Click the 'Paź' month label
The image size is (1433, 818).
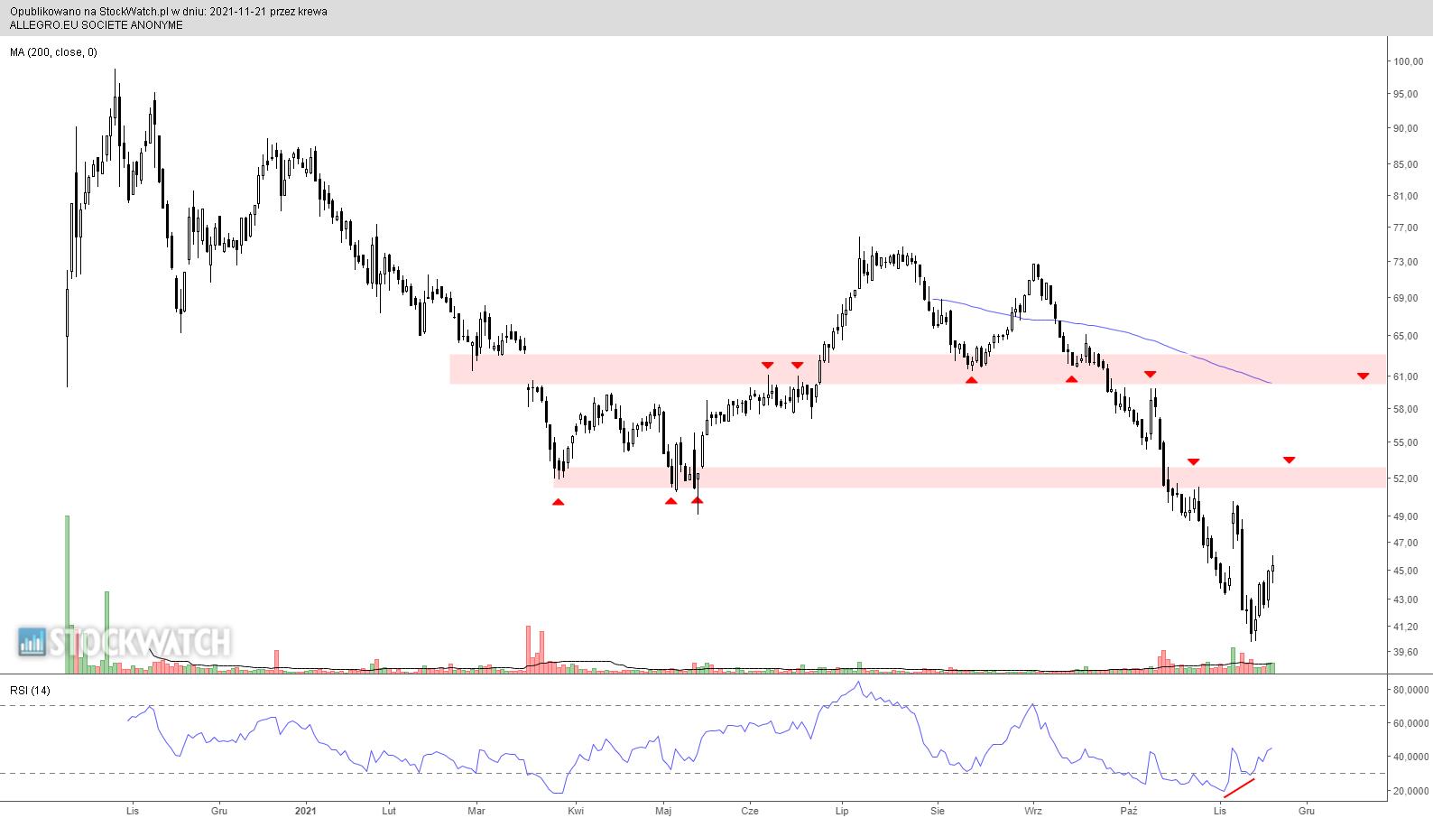pos(1128,811)
